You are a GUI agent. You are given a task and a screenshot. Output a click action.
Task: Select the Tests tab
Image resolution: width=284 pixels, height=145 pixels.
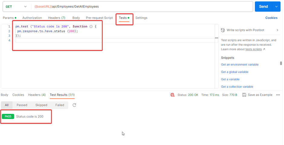[x=124, y=18]
